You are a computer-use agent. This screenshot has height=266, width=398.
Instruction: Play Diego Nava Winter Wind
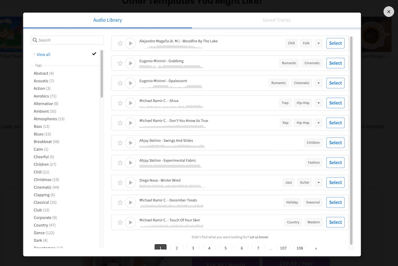(131, 183)
